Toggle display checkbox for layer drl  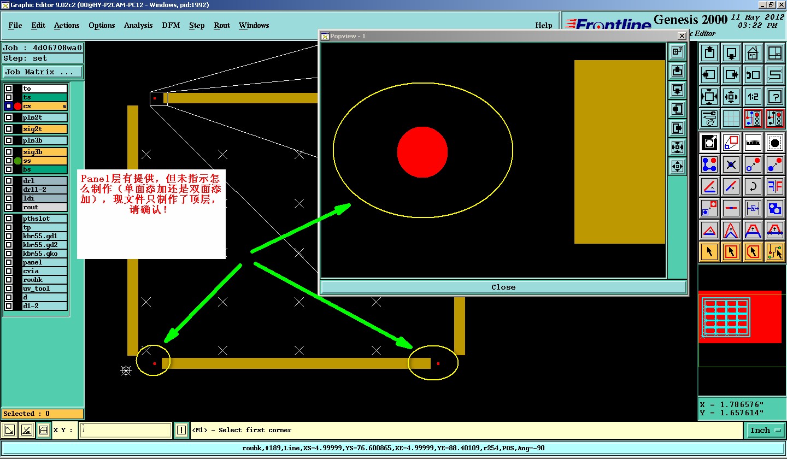coord(9,181)
